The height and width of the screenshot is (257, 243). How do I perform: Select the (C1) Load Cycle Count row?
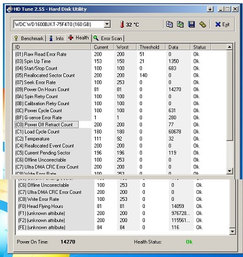[x=119, y=132]
